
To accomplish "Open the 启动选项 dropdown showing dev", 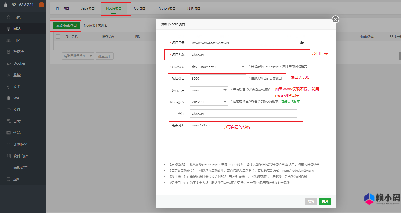I will (x=218, y=66).
